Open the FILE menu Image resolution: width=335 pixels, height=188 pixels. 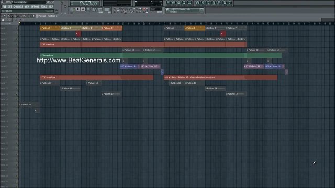click(x=4, y=7)
